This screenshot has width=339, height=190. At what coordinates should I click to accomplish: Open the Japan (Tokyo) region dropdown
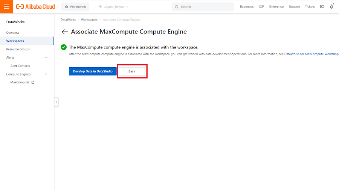113,7
